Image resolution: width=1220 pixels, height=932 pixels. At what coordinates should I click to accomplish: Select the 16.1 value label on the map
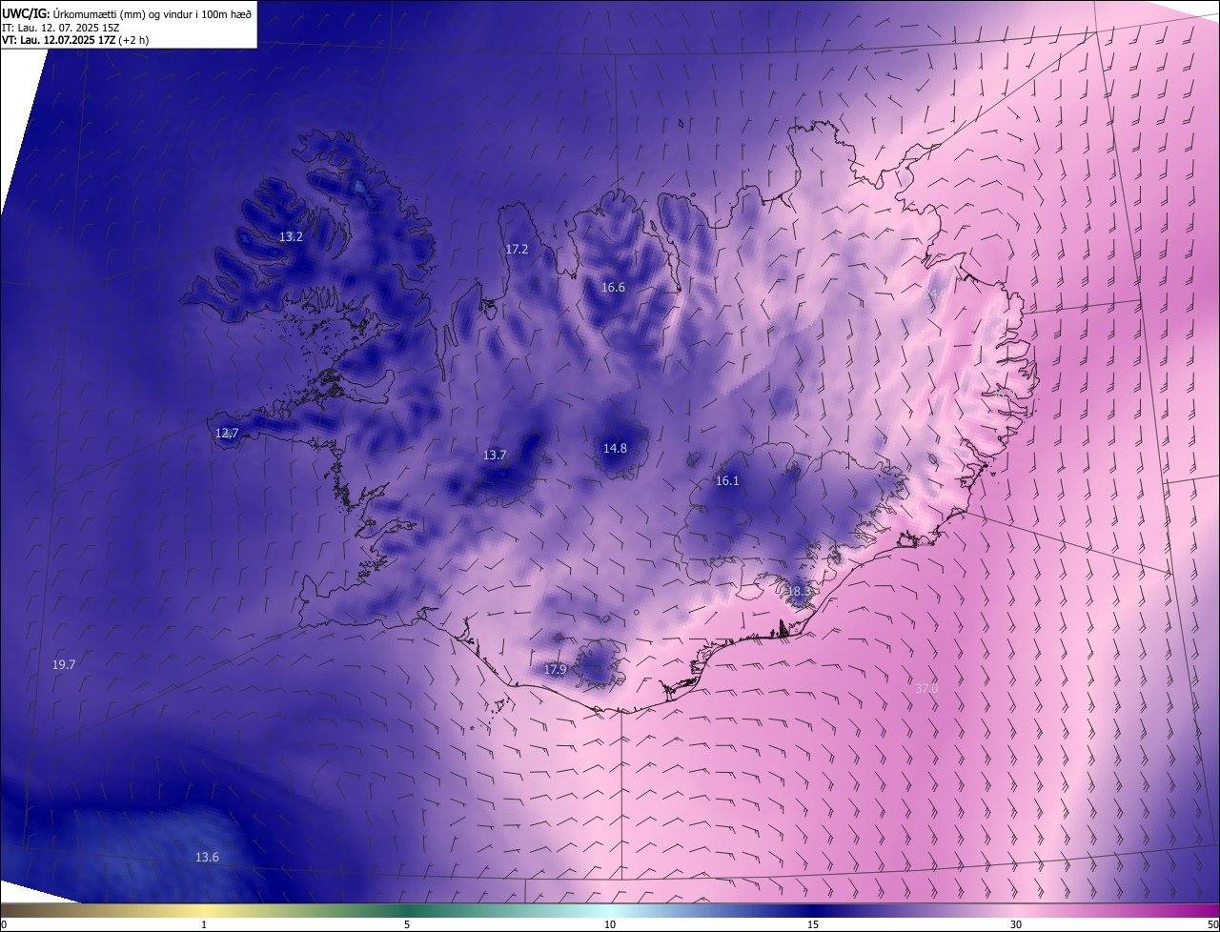point(727,480)
